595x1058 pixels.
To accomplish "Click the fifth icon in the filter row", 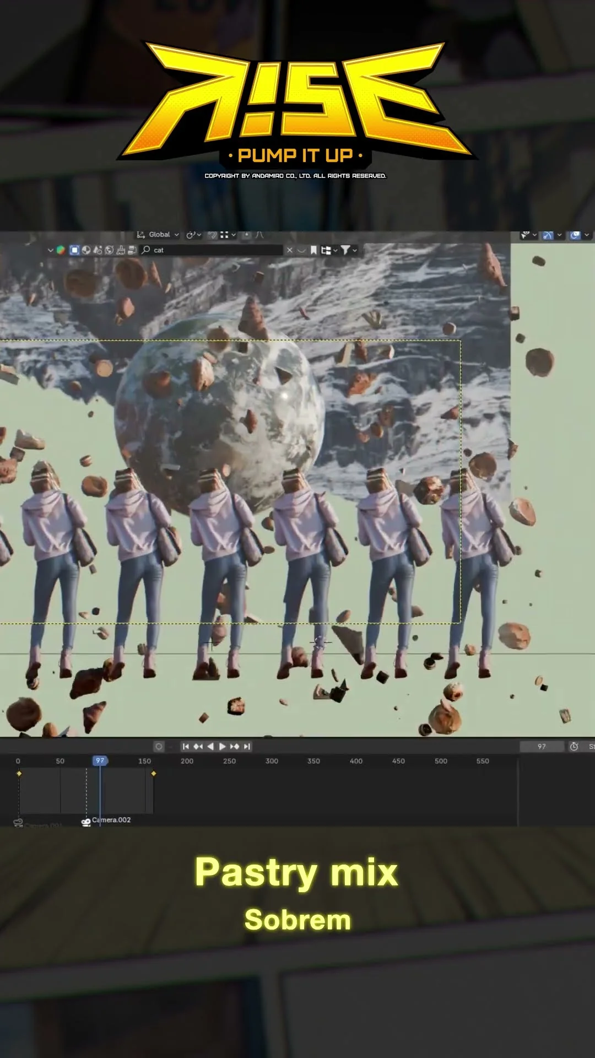I will (x=121, y=250).
